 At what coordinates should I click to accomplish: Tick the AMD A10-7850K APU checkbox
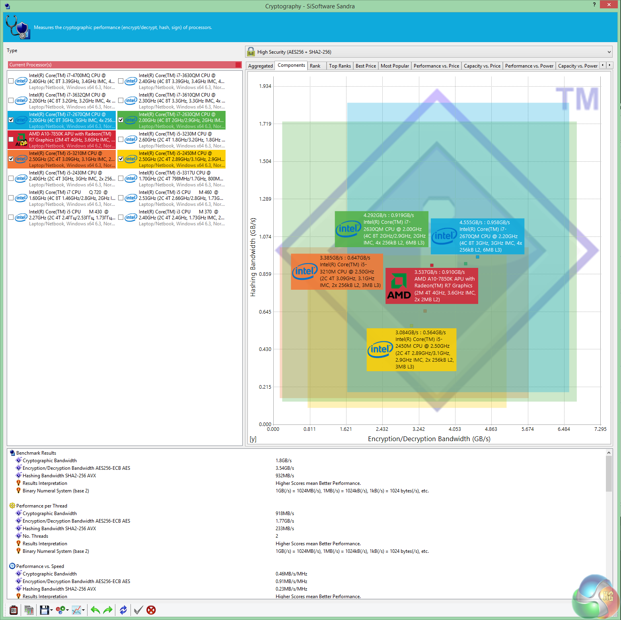coord(11,139)
